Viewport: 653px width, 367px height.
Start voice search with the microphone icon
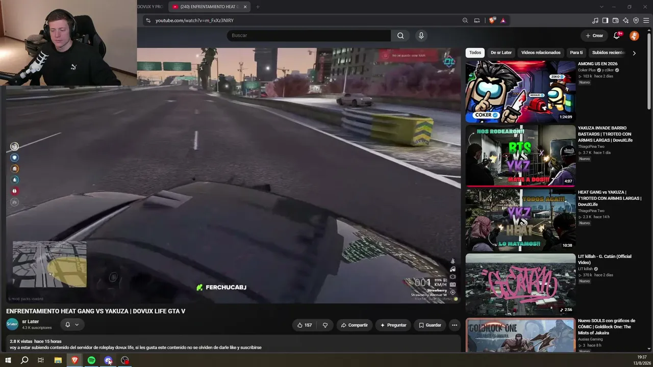point(421,36)
